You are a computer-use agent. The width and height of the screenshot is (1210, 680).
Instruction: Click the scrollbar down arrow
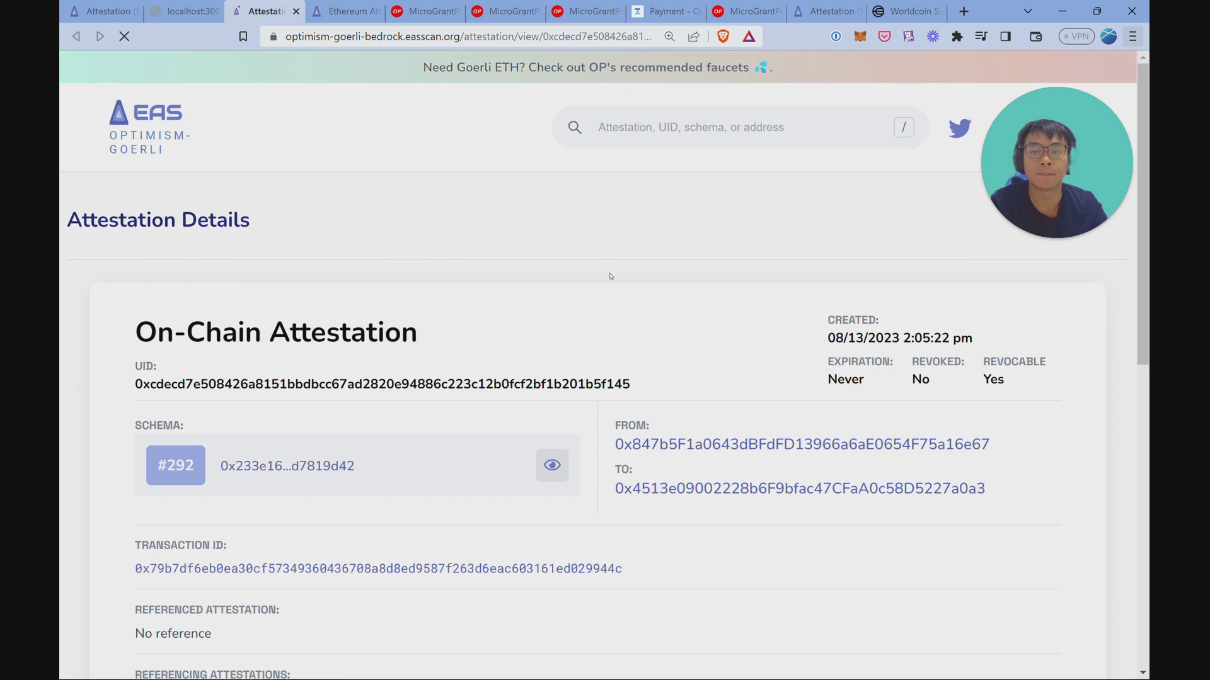[1143, 673]
